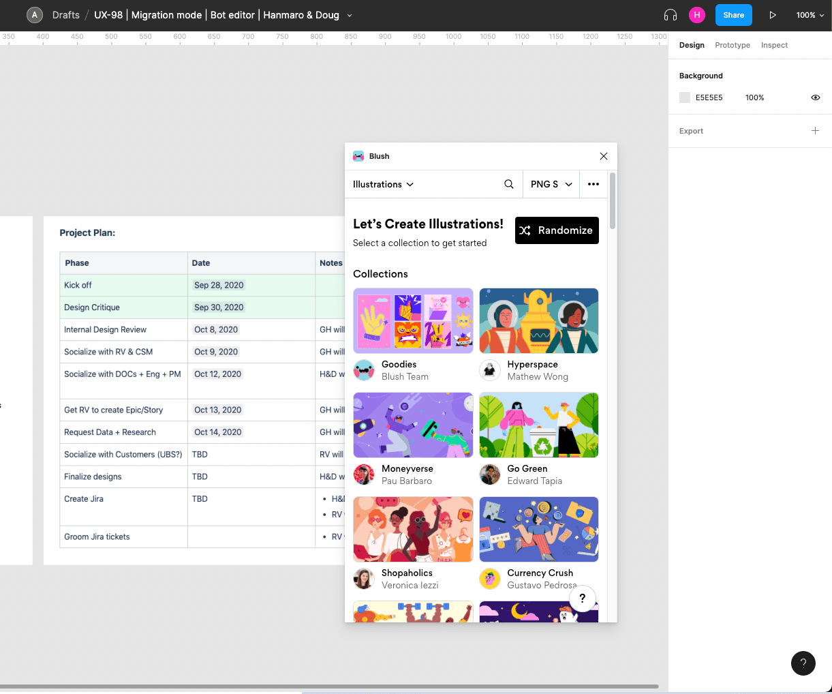This screenshot has width=832, height=694.
Task: Click the E5E5E5 hex value field
Action: coord(709,97)
